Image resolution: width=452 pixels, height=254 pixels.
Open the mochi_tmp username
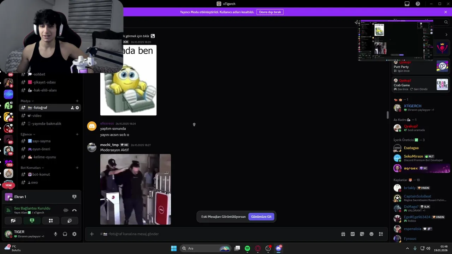109,145
